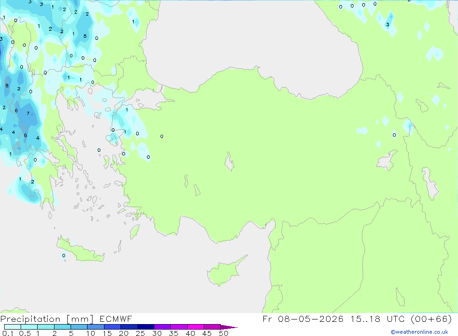
Task: Click the legend swatch between 45 and 50
Action: tap(213, 327)
